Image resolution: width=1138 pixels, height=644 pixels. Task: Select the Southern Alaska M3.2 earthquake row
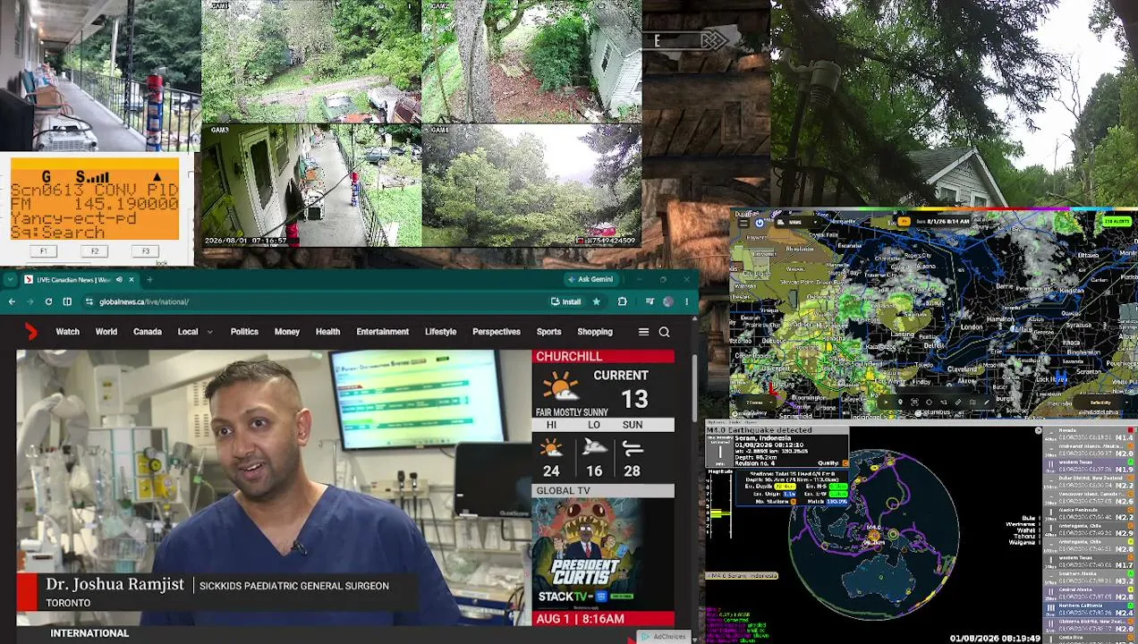1090,578
